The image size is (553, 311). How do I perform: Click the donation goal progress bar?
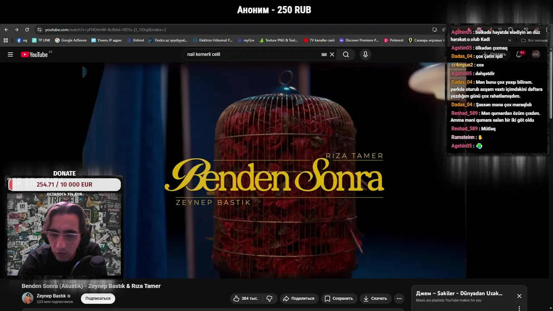64,184
